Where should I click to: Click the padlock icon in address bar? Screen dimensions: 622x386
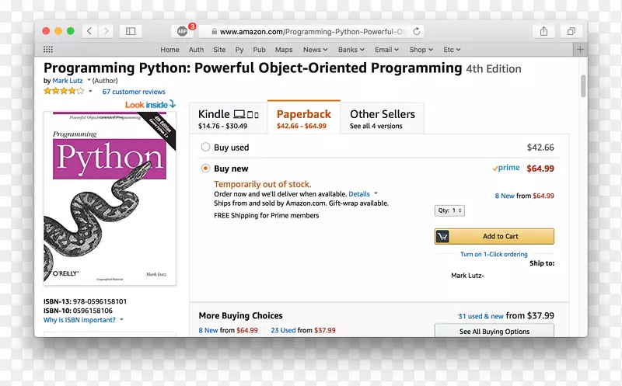(215, 31)
